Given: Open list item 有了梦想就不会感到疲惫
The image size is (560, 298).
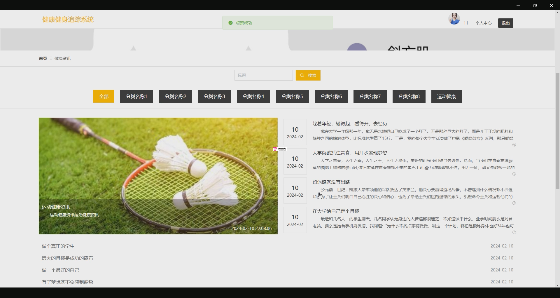Looking at the screenshot, I should (67, 282).
